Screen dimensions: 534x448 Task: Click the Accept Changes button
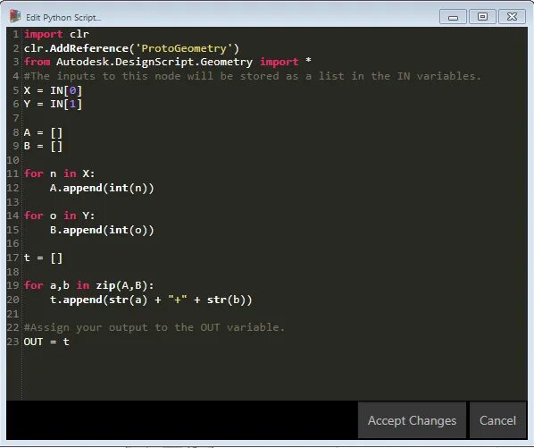click(x=412, y=420)
